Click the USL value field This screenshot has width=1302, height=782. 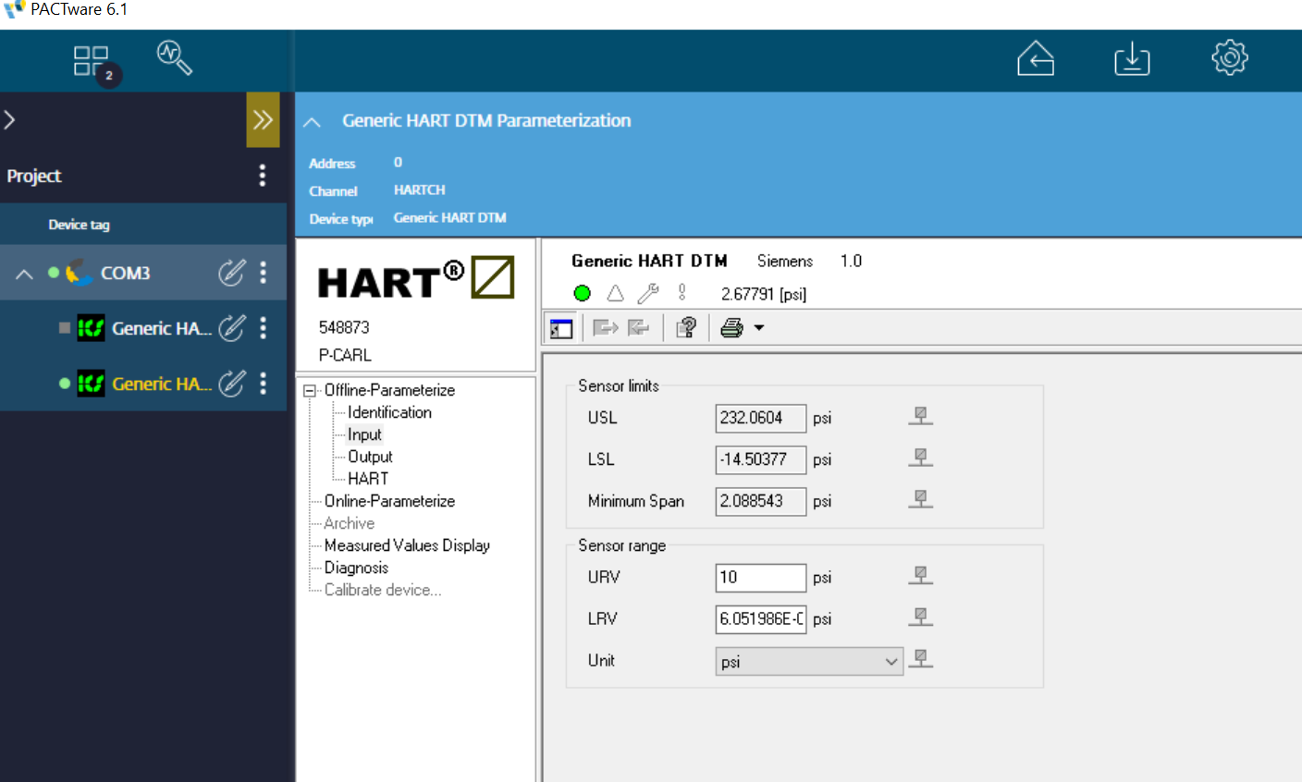[x=761, y=418]
